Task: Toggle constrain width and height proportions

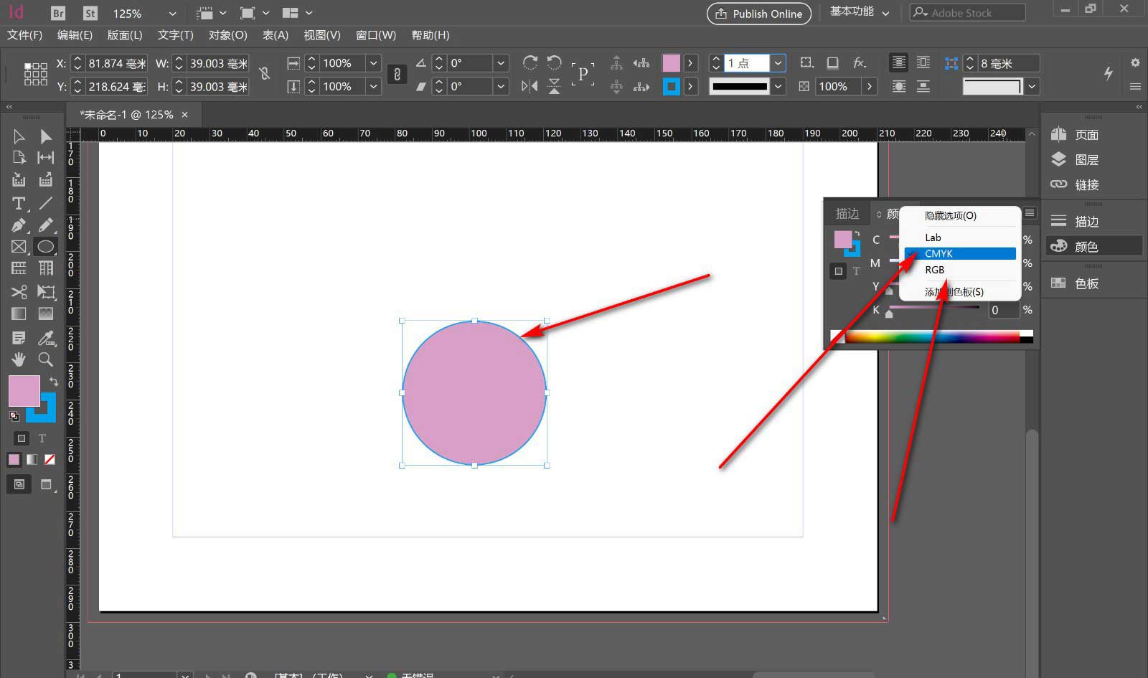Action: 265,74
